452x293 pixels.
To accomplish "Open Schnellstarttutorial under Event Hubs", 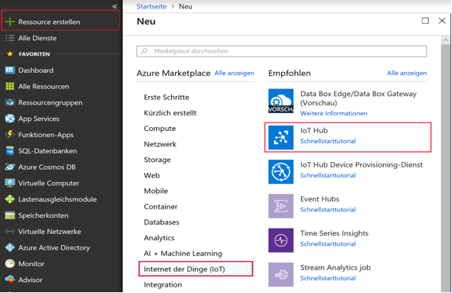I will [327, 209].
